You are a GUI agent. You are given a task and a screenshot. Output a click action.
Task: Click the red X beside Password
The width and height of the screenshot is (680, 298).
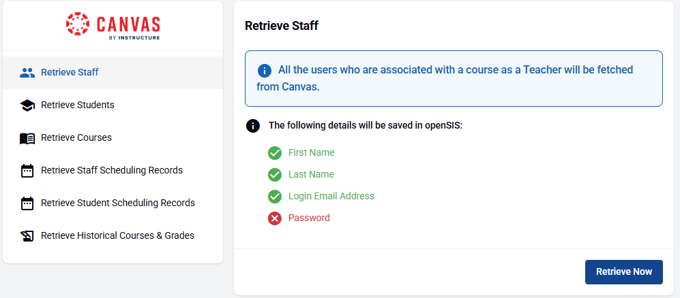(275, 218)
